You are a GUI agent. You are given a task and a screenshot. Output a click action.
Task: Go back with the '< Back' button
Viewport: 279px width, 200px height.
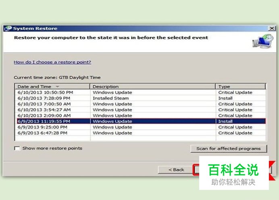click(x=176, y=170)
